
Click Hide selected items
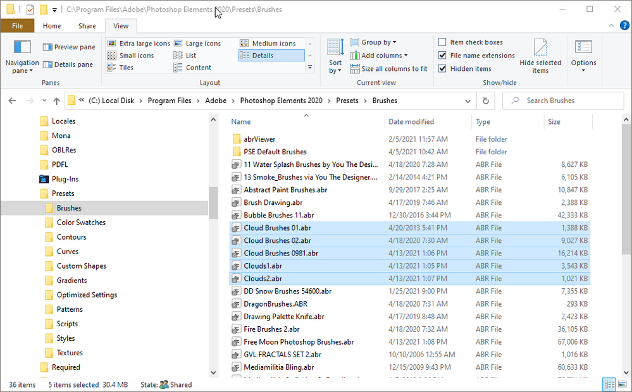pos(540,56)
